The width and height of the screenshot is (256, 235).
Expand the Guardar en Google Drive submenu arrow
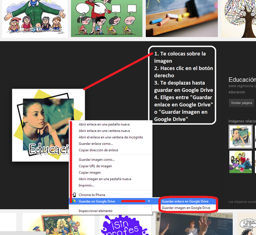coord(149,201)
